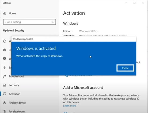148x113 pixels.
Task: Select Activation in the sidebar
Action: coord(14,94)
